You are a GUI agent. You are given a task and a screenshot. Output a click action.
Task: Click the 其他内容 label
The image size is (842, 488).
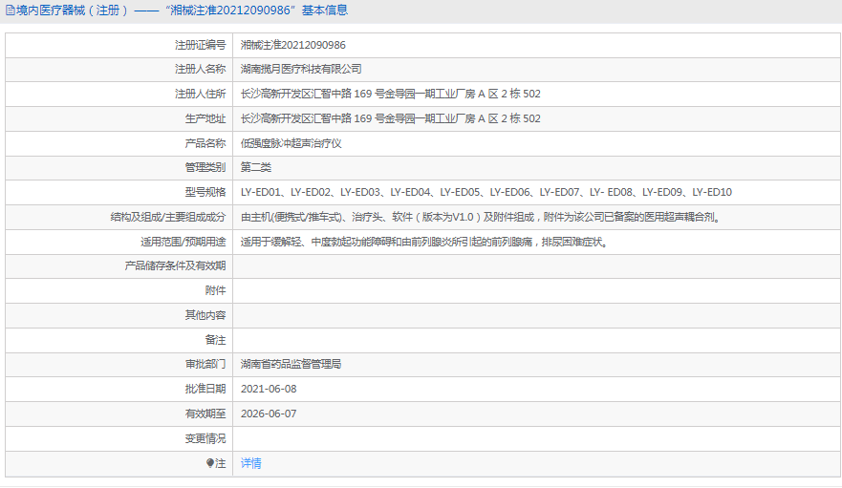205,315
